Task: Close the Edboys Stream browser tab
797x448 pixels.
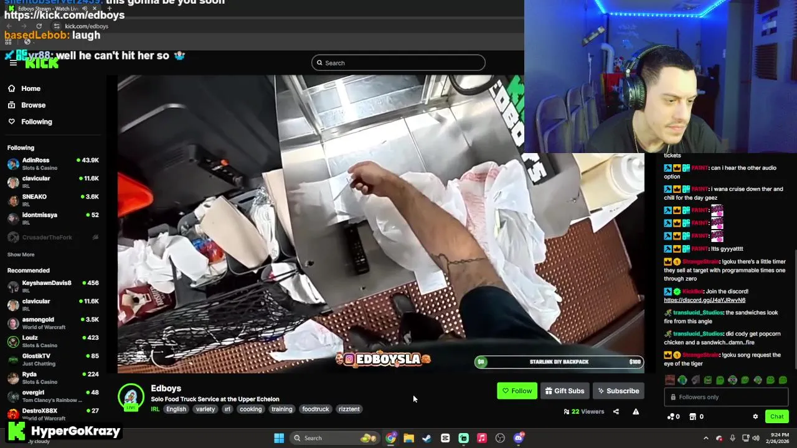Action: [95, 9]
